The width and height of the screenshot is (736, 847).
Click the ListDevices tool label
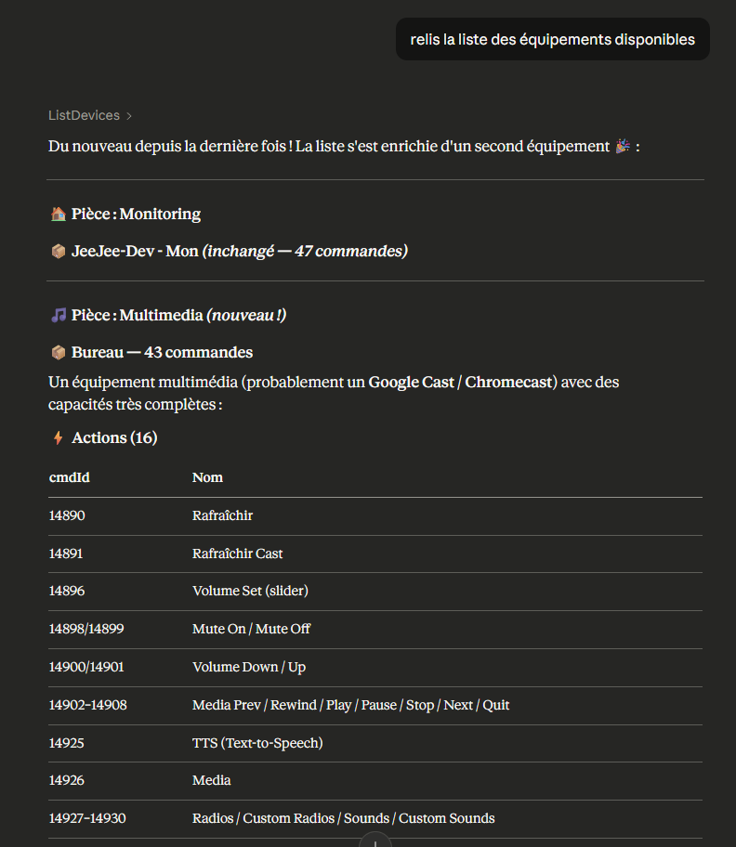(x=84, y=115)
